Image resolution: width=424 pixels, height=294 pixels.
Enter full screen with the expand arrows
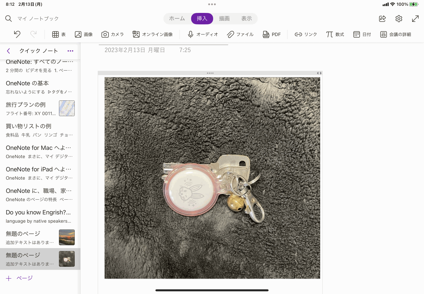click(x=415, y=19)
